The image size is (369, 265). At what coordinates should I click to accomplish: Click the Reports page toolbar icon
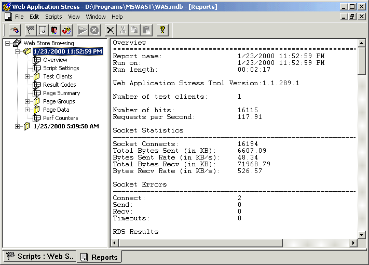(43, 30)
